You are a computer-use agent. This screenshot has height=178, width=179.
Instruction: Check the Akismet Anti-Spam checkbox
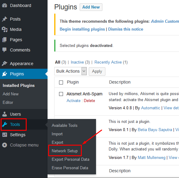point(61,94)
